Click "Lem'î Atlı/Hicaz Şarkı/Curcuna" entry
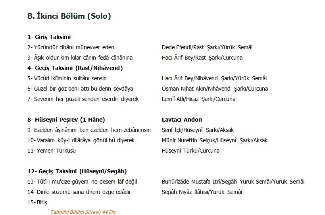Viewport: 325px width, 215px height. pos(198,99)
